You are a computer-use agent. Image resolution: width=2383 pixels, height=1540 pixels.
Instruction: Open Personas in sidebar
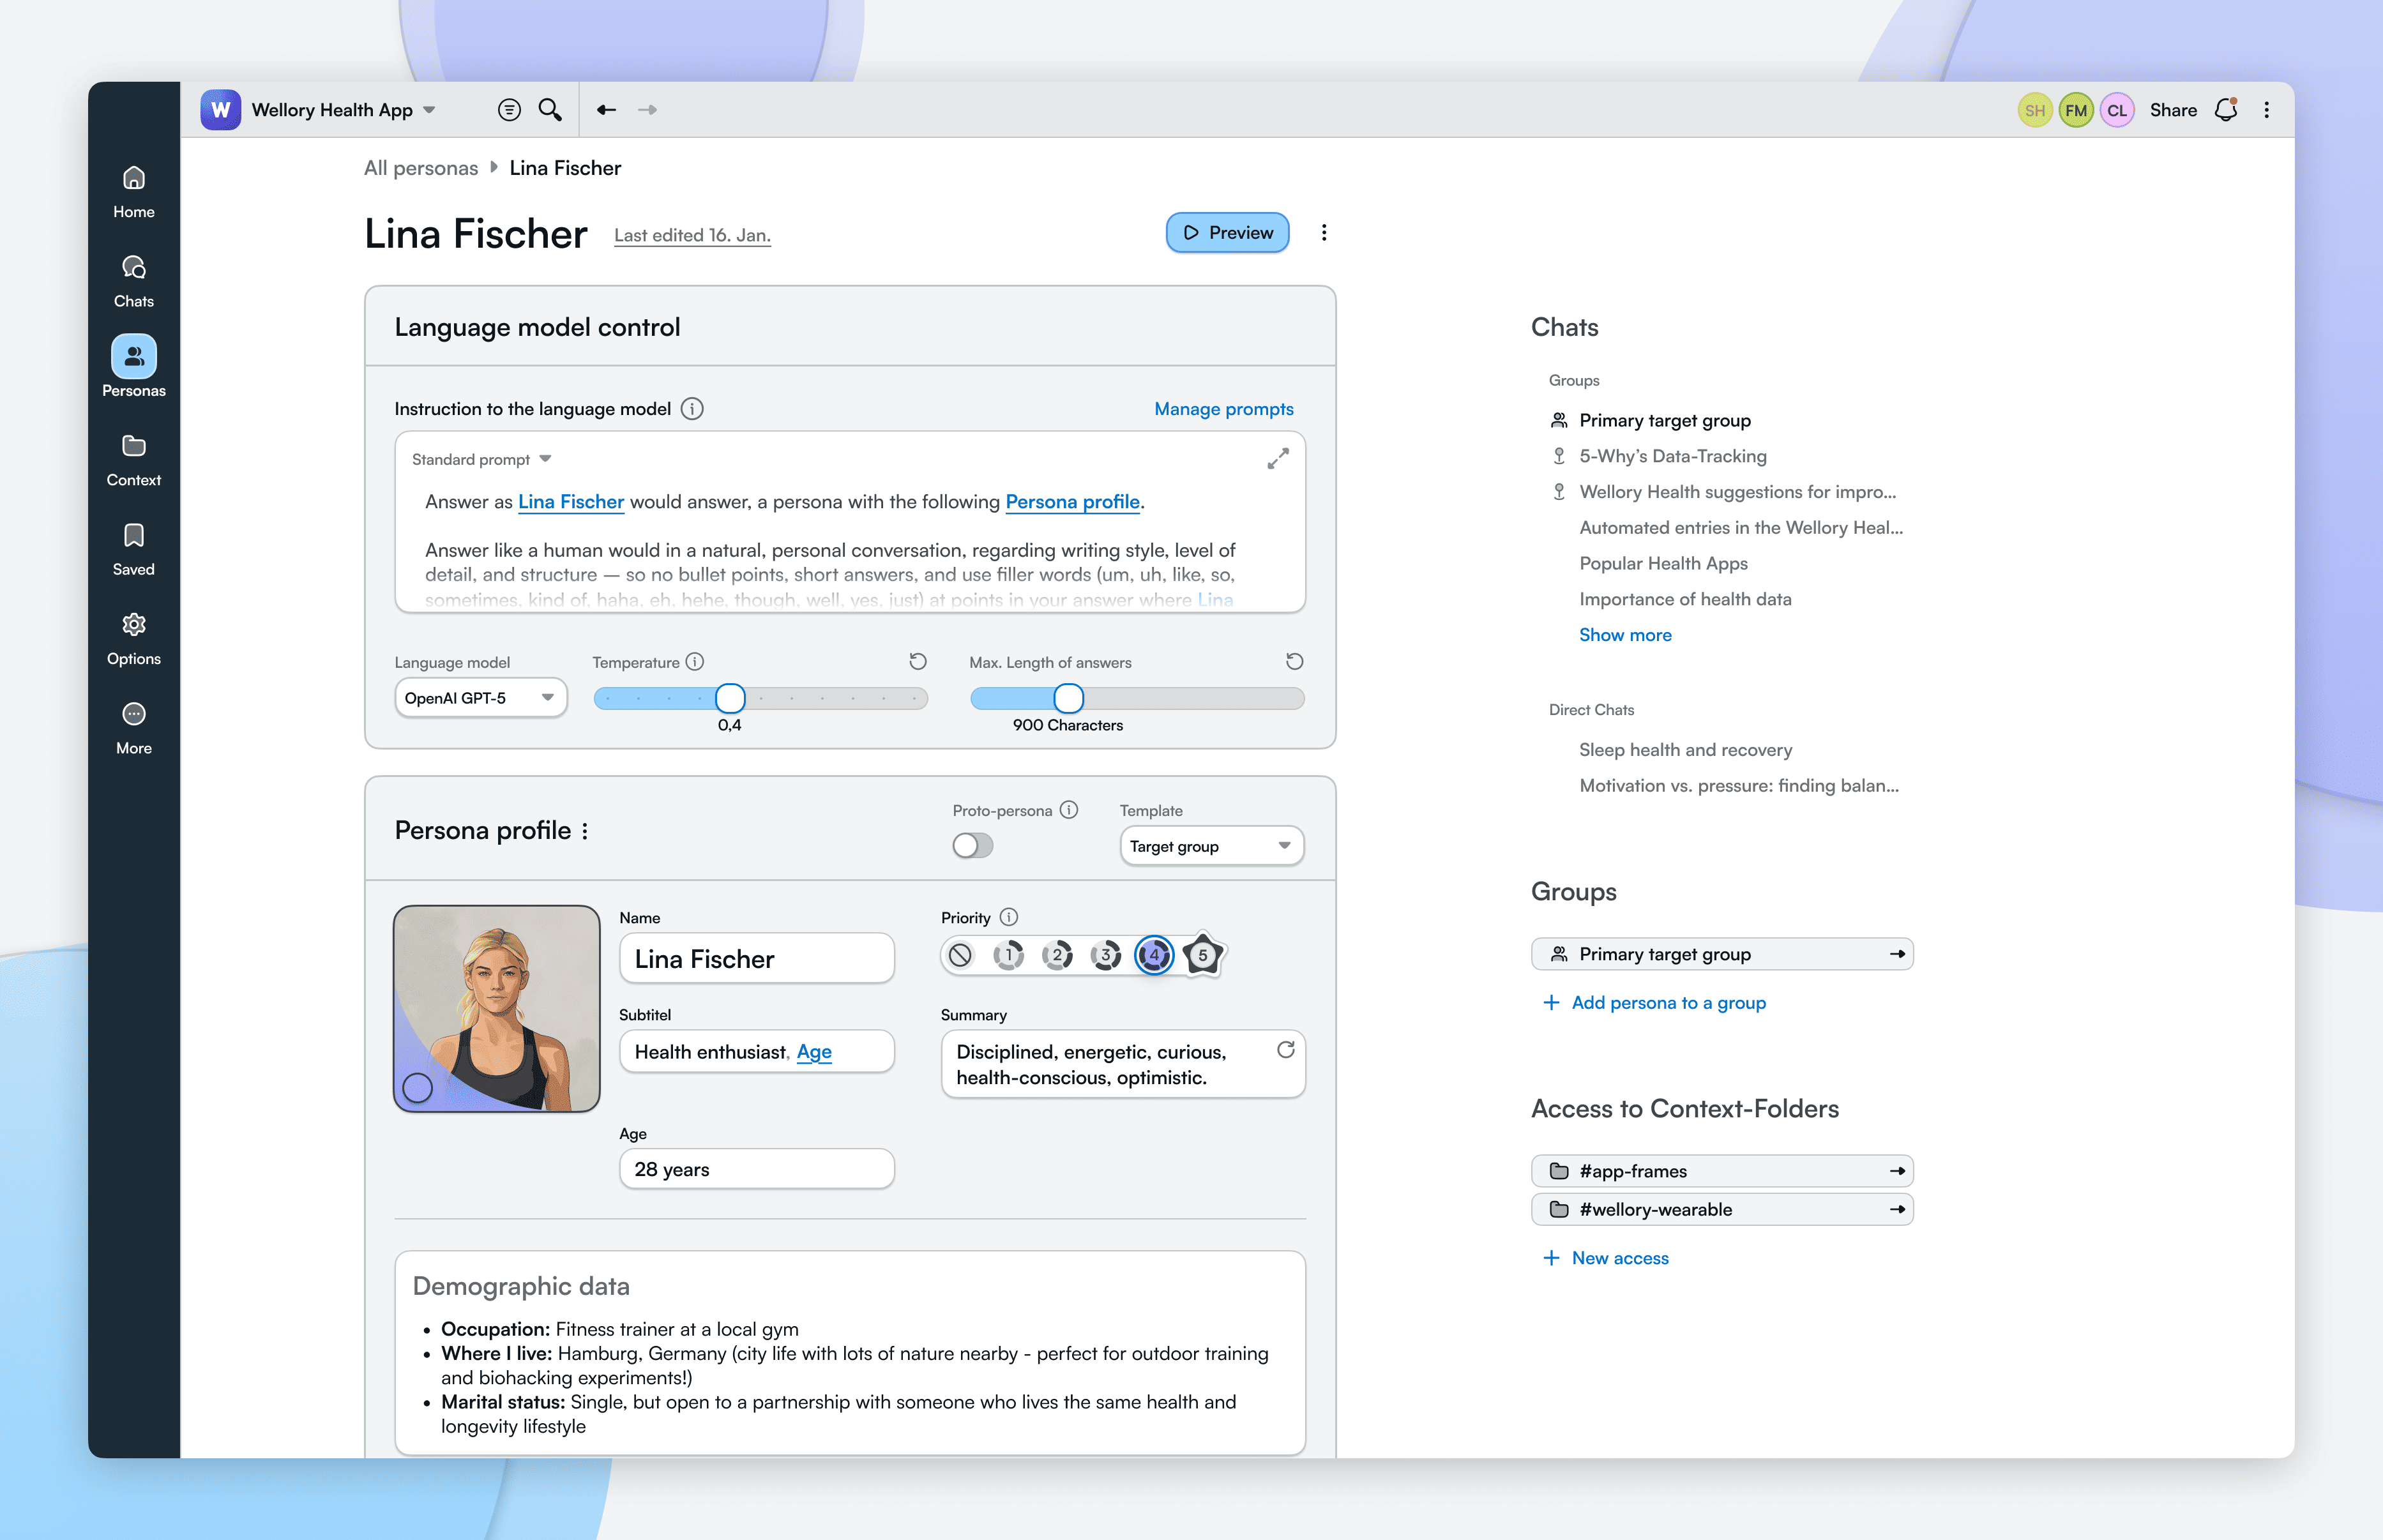(x=134, y=367)
